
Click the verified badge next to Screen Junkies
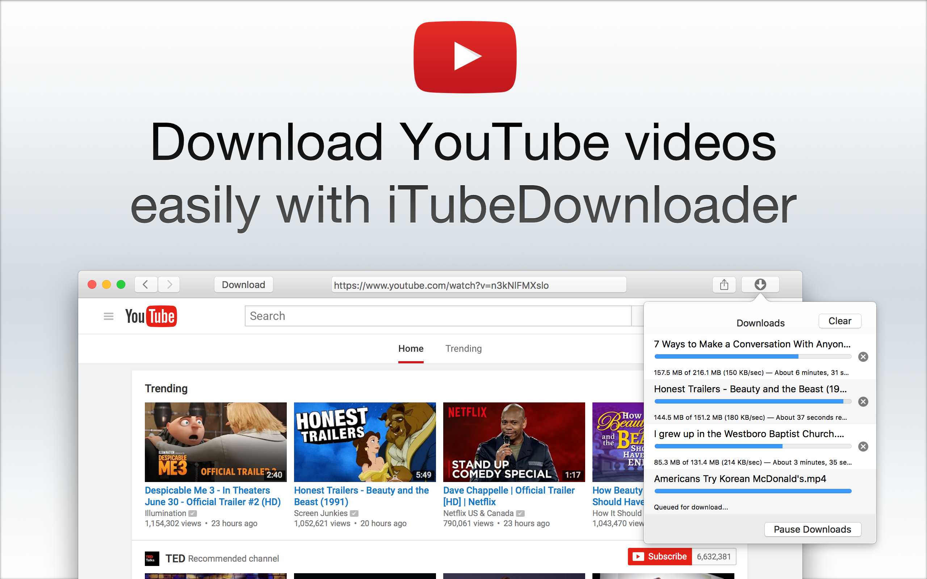tap(354, 513)
